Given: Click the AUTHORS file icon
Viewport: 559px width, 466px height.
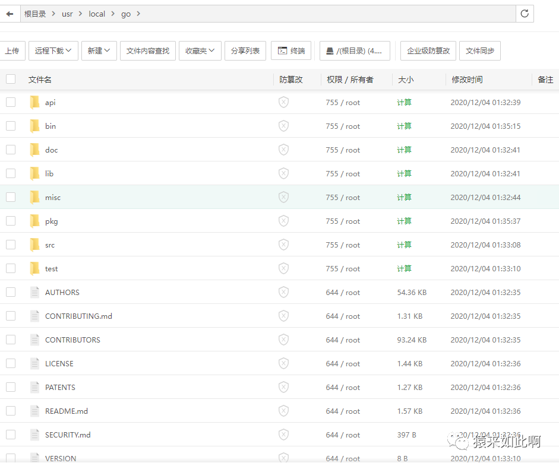Looking at the screenshot, I should [34, 292].
